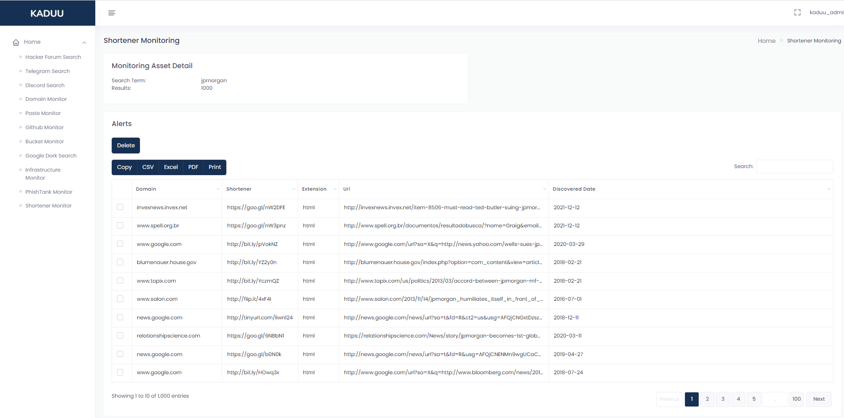Click the 2020-03-29 discovered date
Viewport: 844px width, 418px height.
pos(569,244)
